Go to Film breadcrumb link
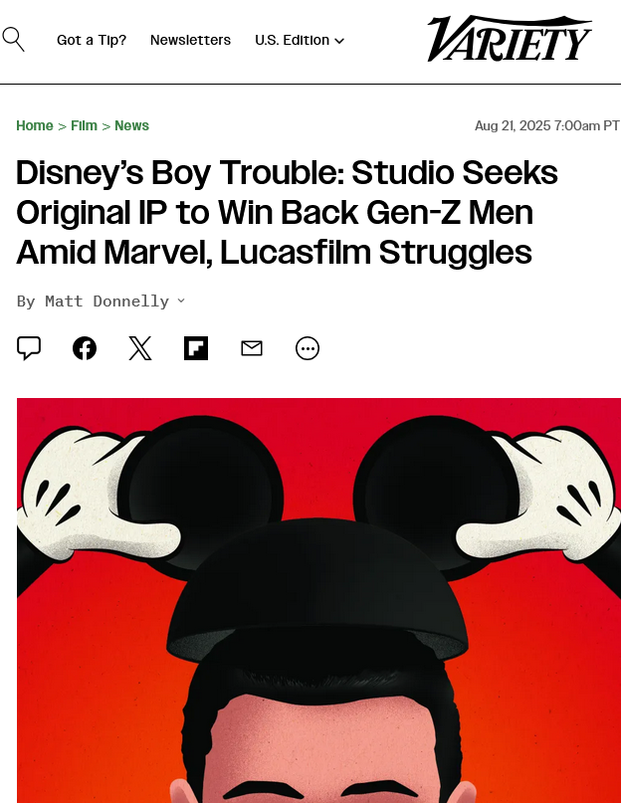621x803 pixels. (84, 125)
